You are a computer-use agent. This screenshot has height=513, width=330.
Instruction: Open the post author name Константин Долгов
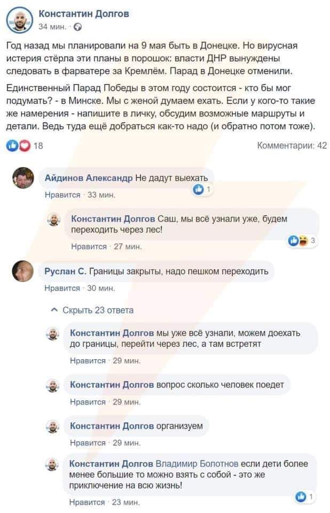[84, 13]
